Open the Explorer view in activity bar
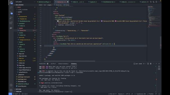Screen dimensions: 170x95 click(11, 2)
